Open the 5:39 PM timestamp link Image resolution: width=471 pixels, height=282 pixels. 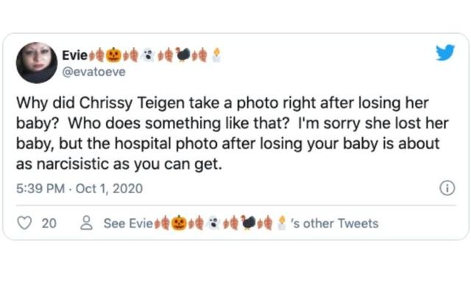coord(40,189)
